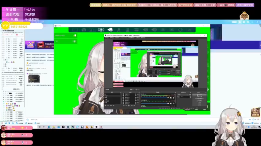This screenshot has width=261, height=146.
Task: Click OBS transition duration stepper arrows
Action: tap(191, 97)
